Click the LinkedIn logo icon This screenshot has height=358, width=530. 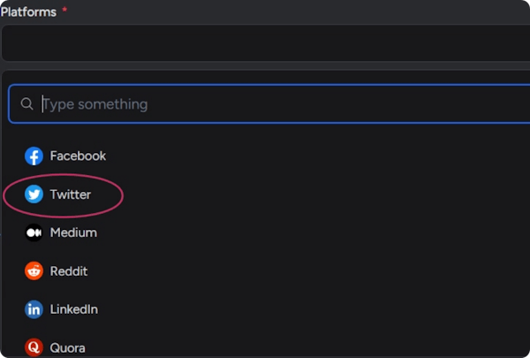pos(34,309)
